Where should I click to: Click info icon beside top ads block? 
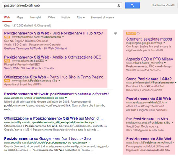click(x=115, y=33)
